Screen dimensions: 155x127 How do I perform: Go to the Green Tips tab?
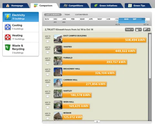point(138,5)
